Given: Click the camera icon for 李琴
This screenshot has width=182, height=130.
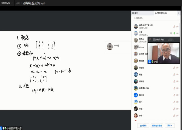Looking at the screenshot, I should (x=178, y=115).
